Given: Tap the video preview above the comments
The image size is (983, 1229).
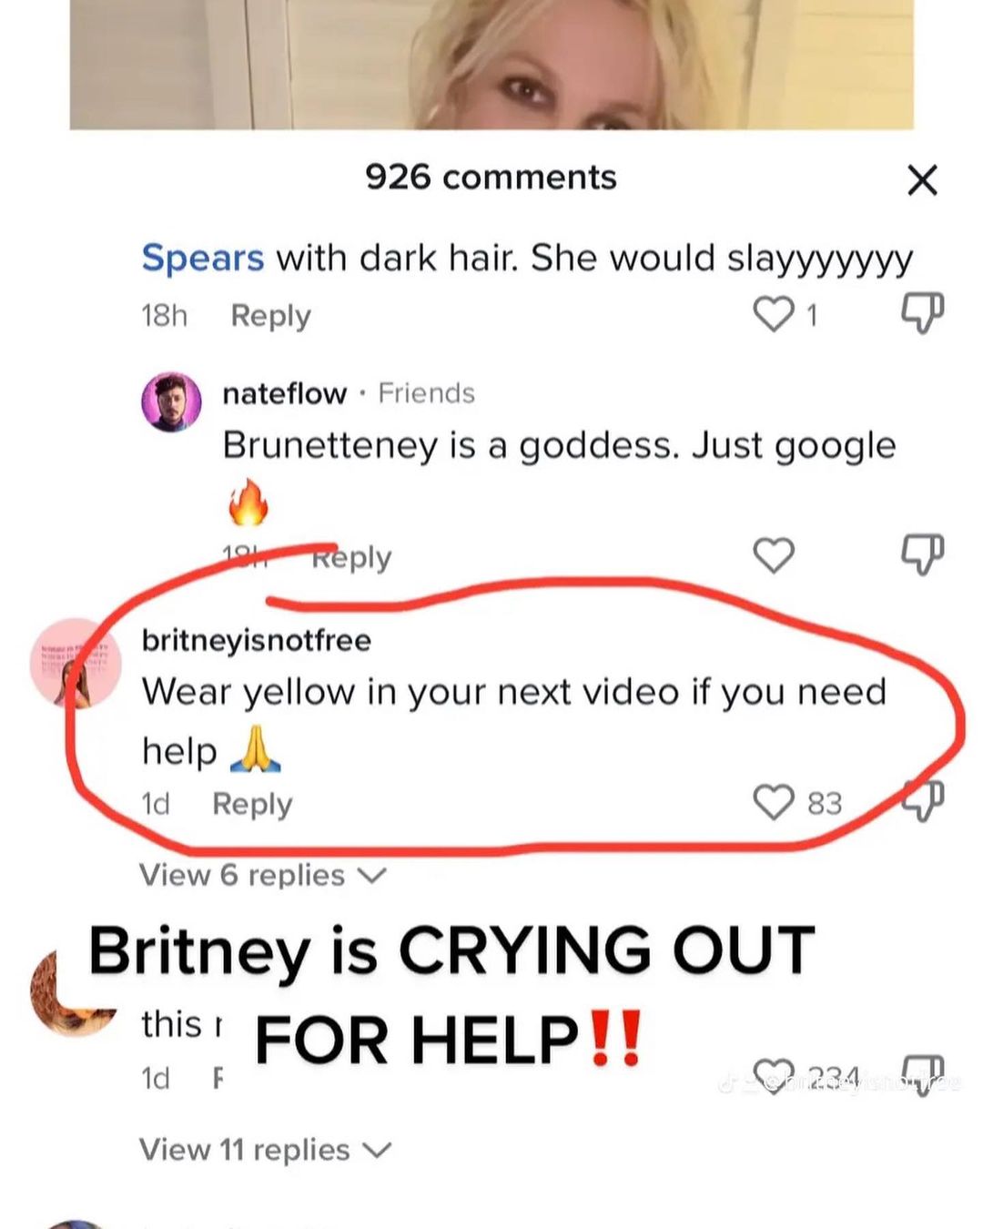Looking at the screenshot, I should pyautogui.click(x=491, y=65).
